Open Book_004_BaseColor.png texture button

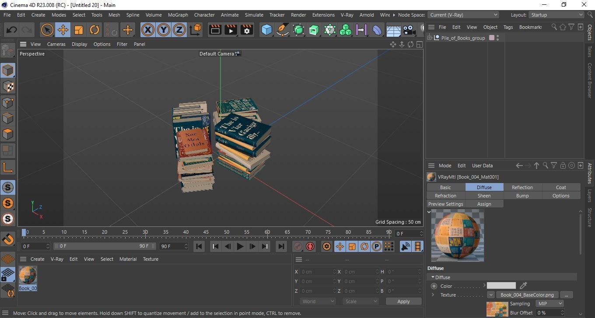tap(527, 295)
